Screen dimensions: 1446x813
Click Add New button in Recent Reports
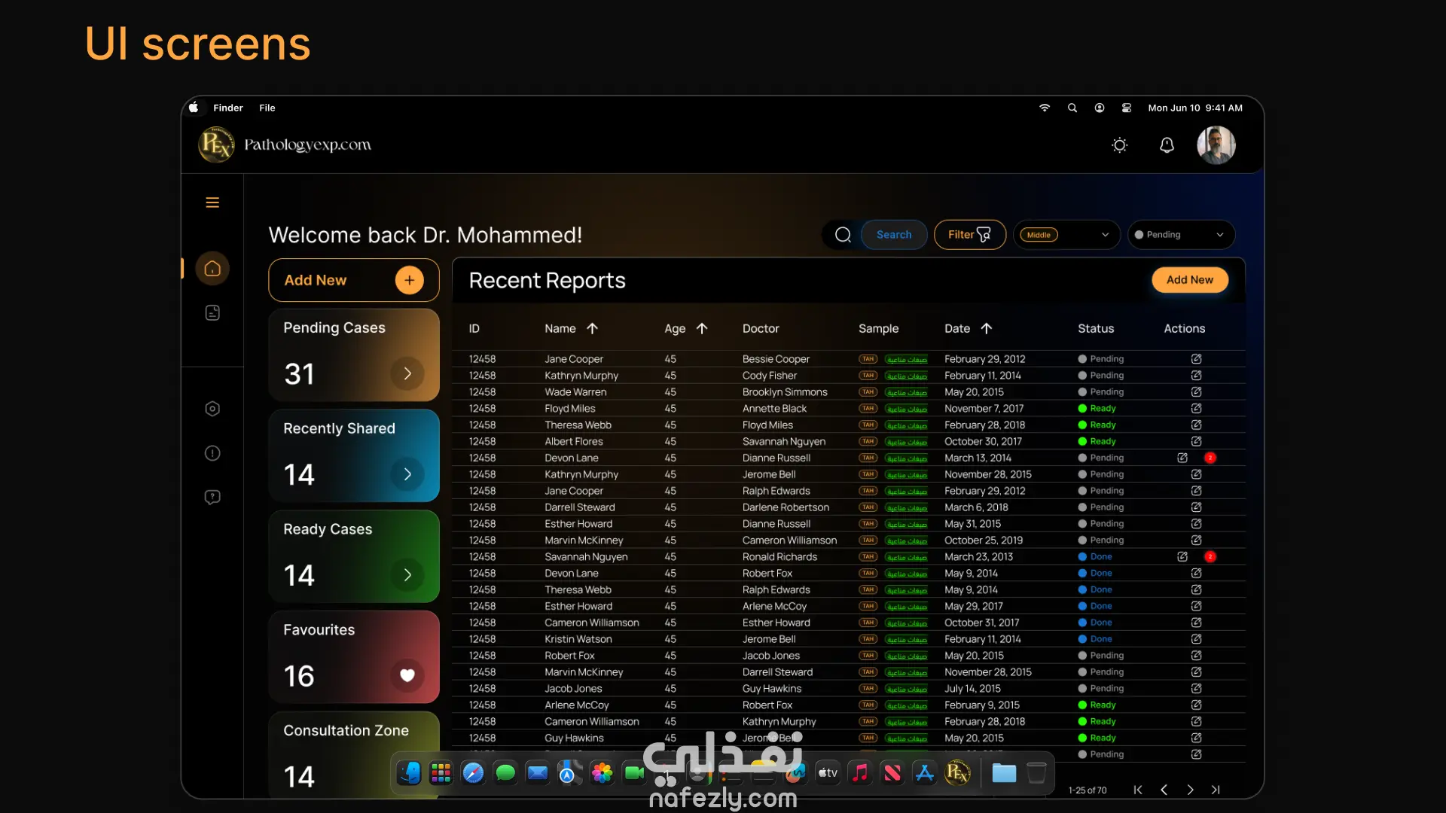click(1189, 280)
